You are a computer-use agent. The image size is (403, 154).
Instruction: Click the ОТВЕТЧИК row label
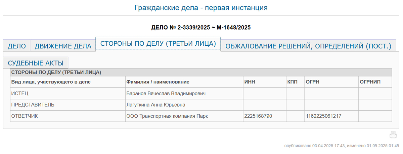click(25, 116)
